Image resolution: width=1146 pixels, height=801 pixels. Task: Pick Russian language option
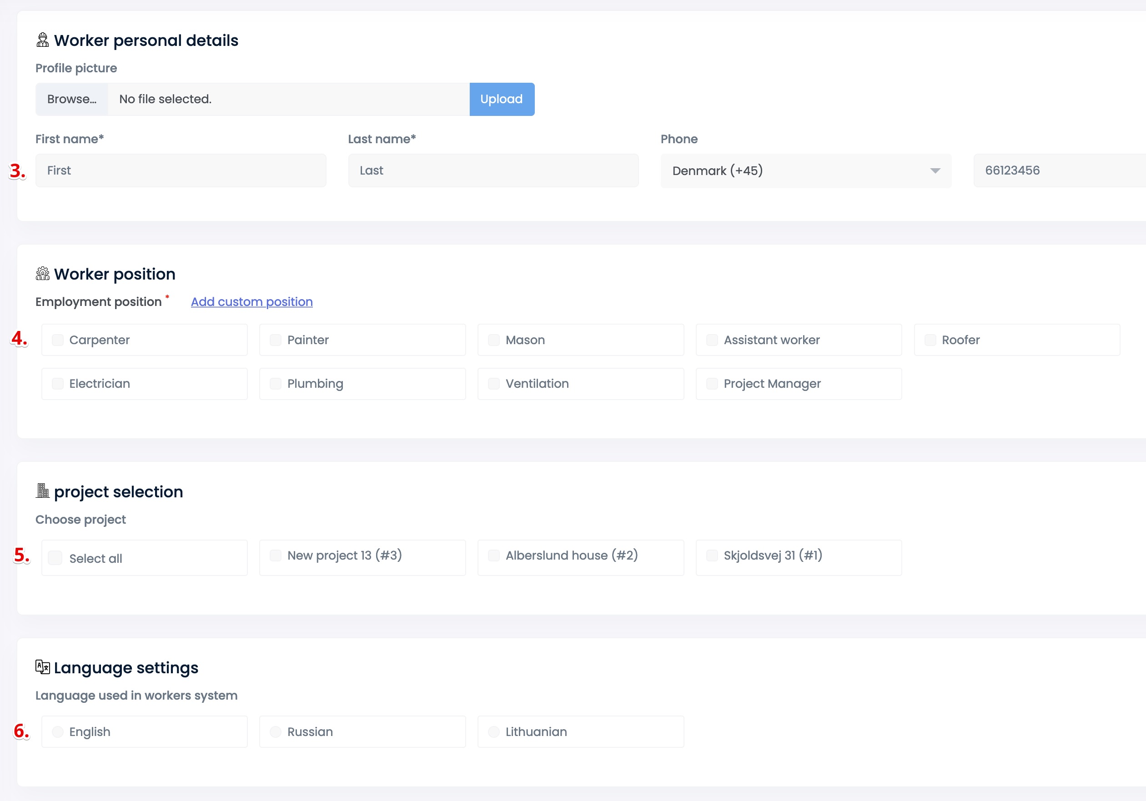tap(276, 731)
